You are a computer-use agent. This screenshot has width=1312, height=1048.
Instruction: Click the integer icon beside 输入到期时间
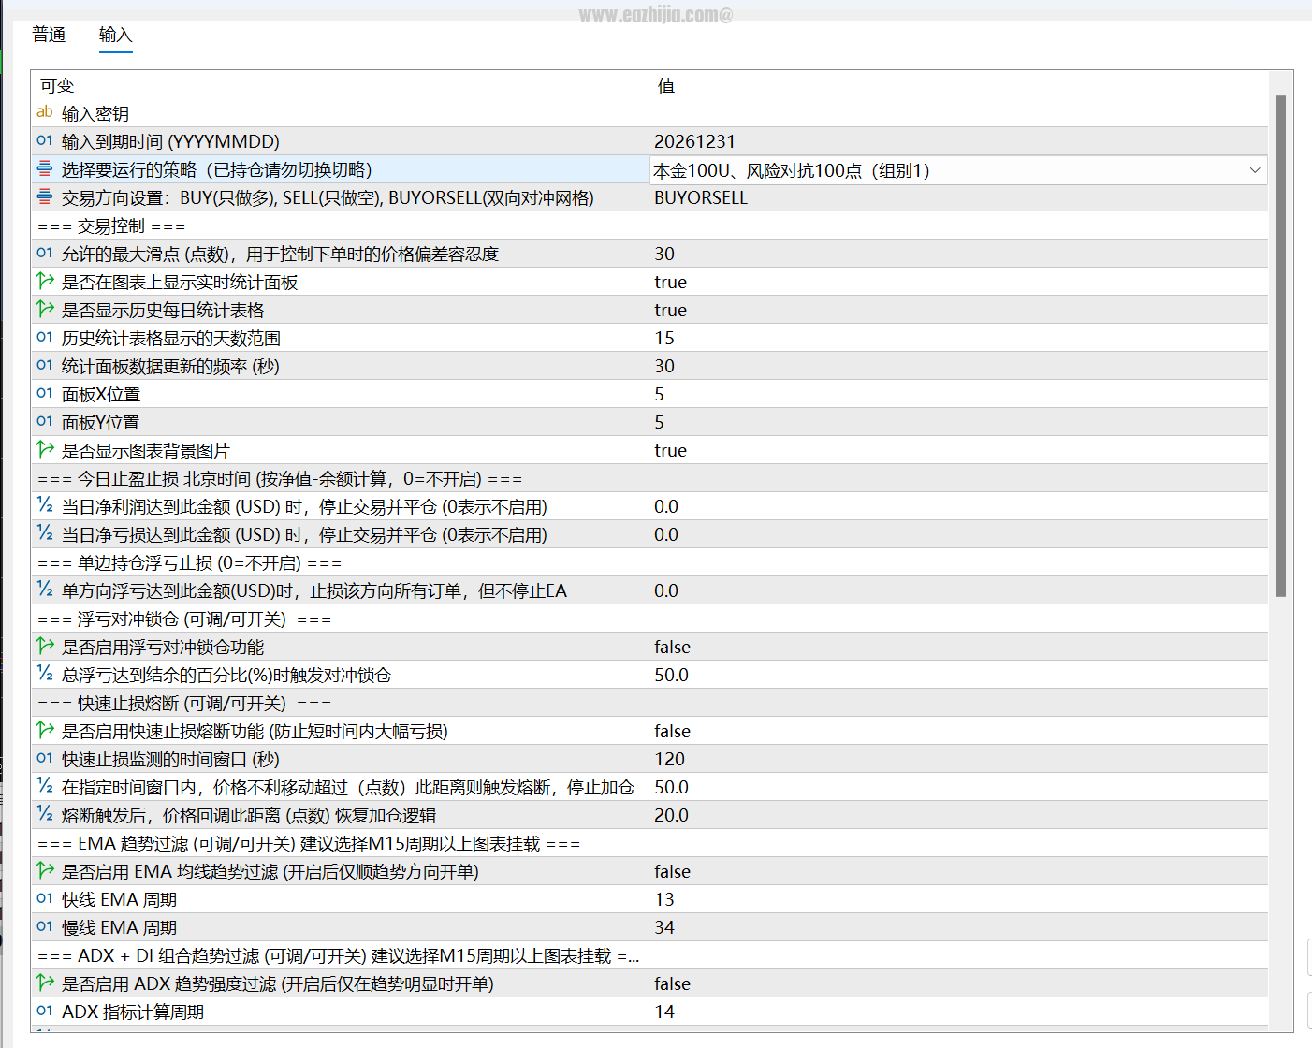click(x=45, y=140)
